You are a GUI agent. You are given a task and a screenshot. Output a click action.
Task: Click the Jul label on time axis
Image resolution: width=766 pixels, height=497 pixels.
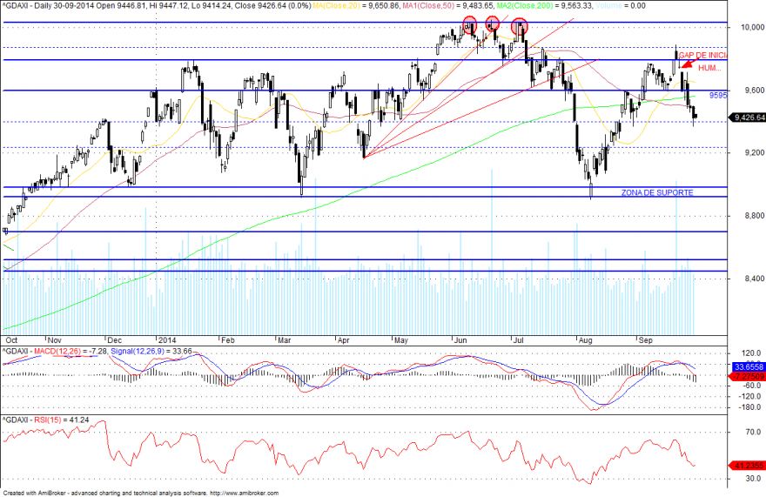tap(518, 340)
